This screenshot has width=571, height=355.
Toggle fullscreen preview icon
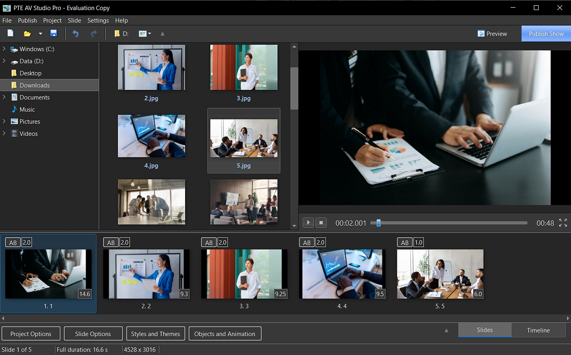pyautogui.click(x=563, y=222)
